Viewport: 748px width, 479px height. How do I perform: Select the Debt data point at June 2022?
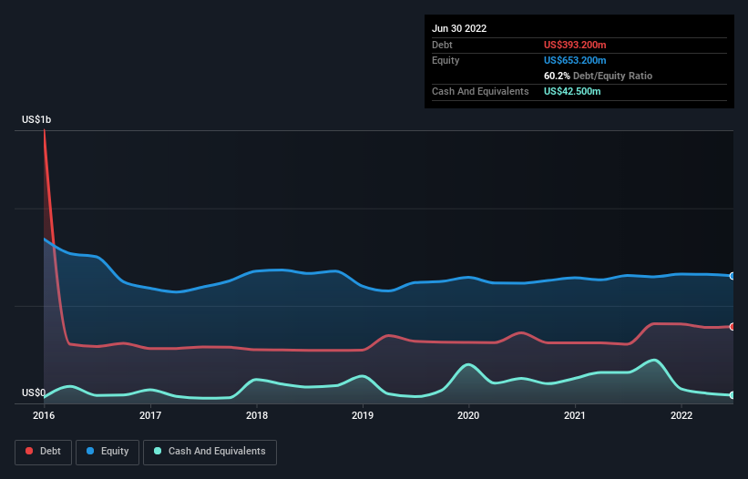tap(733, 327)
